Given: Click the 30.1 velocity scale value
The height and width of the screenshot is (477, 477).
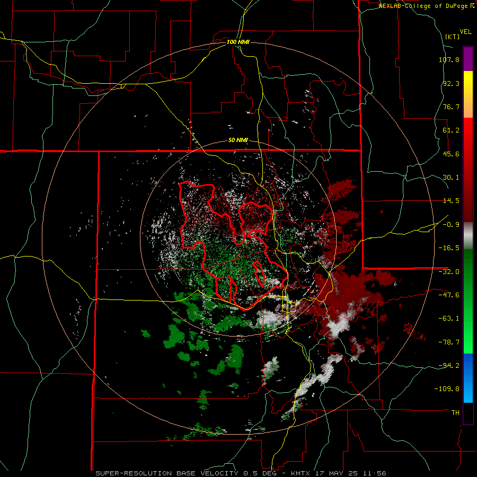Looking at the screenshot, I should (451, 178).
